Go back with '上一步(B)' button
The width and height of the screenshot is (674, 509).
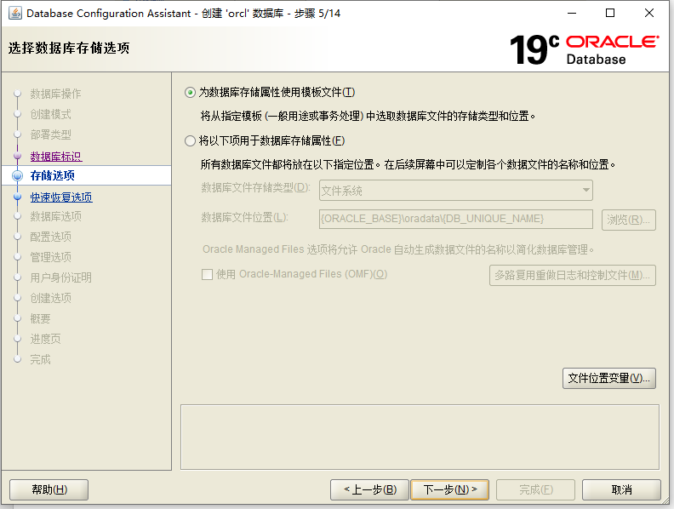[369, 489]
